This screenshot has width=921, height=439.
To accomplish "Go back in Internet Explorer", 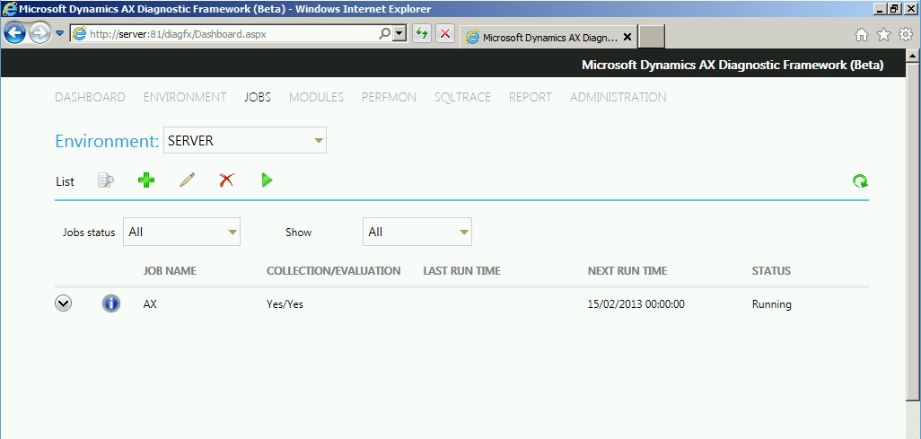I will tap(14, 33).
